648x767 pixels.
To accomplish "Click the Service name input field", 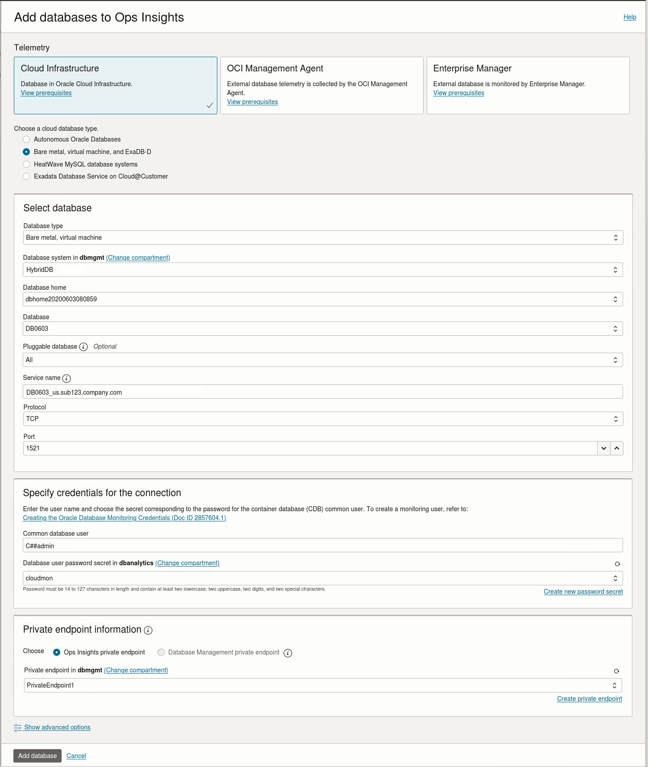I will coord(323,392).
